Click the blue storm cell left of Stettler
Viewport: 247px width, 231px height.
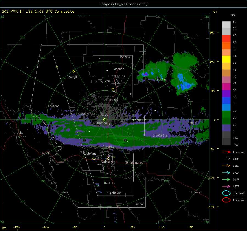(x=145, y=74)
